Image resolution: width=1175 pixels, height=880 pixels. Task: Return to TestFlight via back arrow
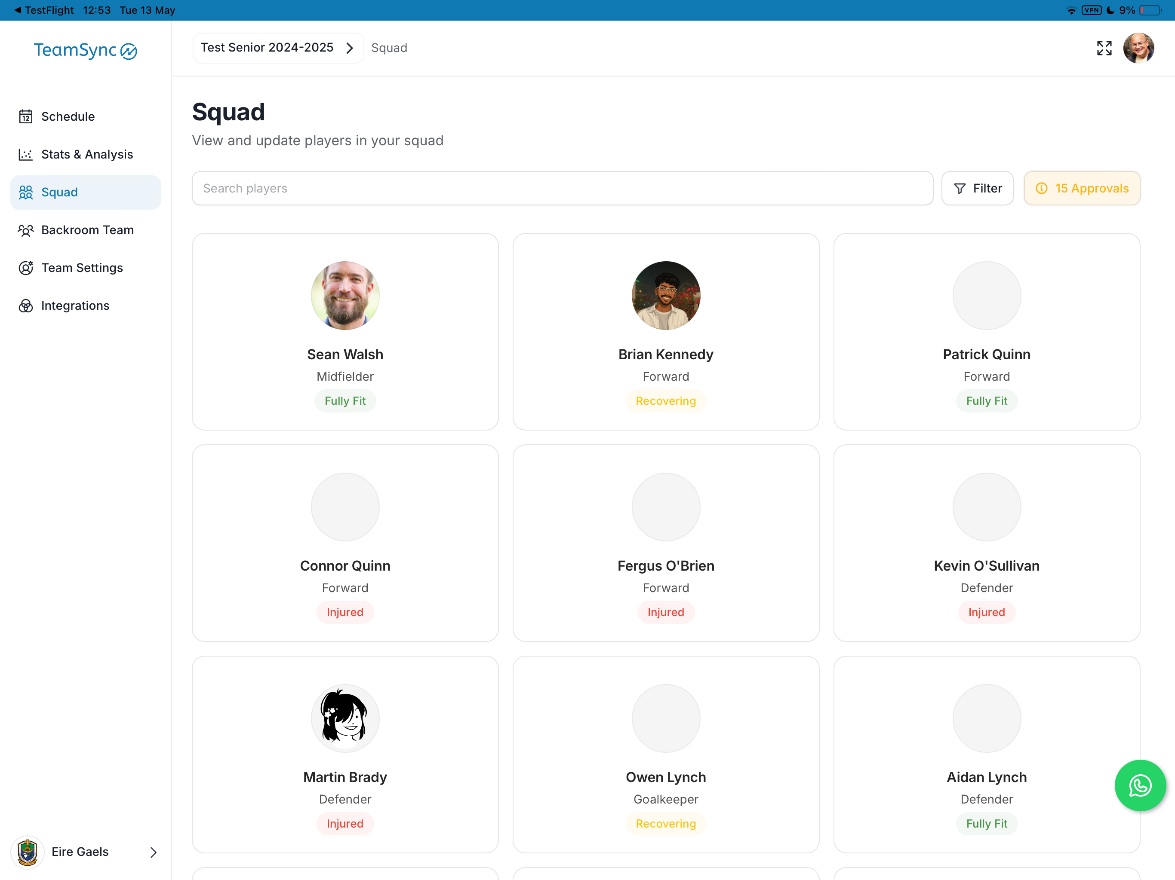coord(18,10)
